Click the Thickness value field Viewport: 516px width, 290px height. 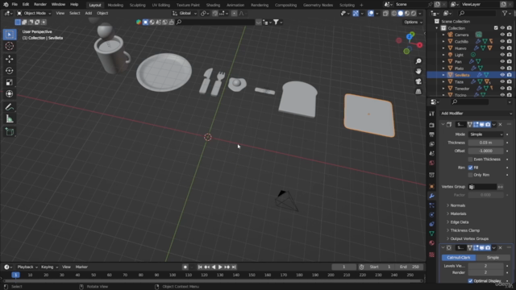[485, 143]
